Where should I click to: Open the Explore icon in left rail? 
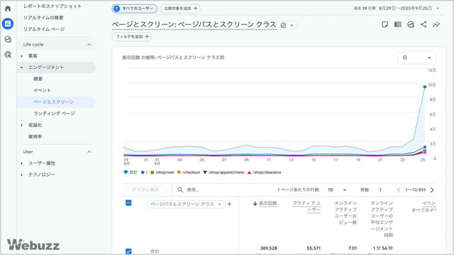click(x=8, y=39)
